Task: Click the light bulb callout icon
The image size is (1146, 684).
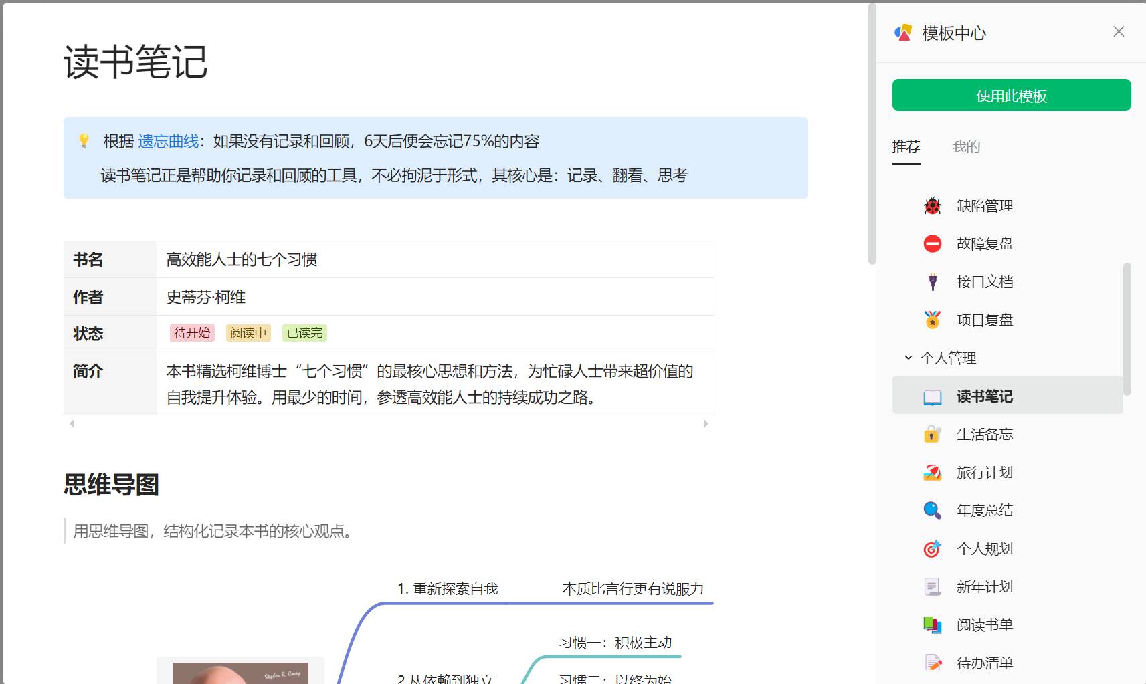Action: (84, 140)
